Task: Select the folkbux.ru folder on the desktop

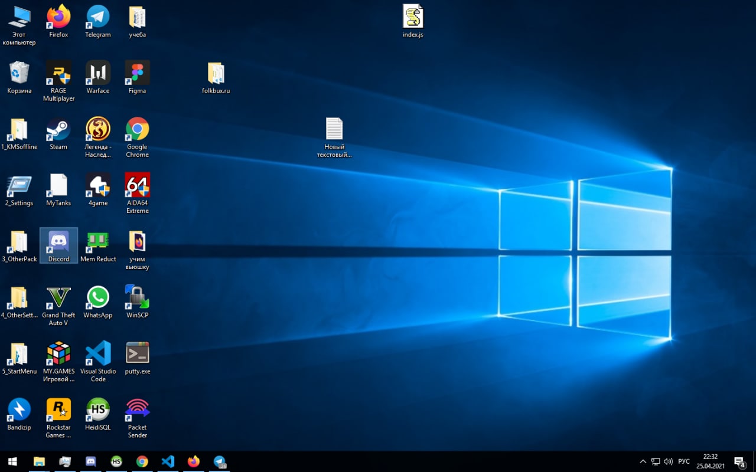Action: click(x=216, y=78)
